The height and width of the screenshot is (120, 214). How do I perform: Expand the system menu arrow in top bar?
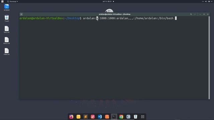pyautogui.click(x=212, y=1)
